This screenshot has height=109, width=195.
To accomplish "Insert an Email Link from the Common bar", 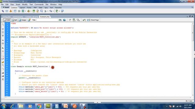I will coord(7,11).
